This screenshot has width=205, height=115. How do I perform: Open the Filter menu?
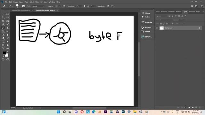[37, 2]
